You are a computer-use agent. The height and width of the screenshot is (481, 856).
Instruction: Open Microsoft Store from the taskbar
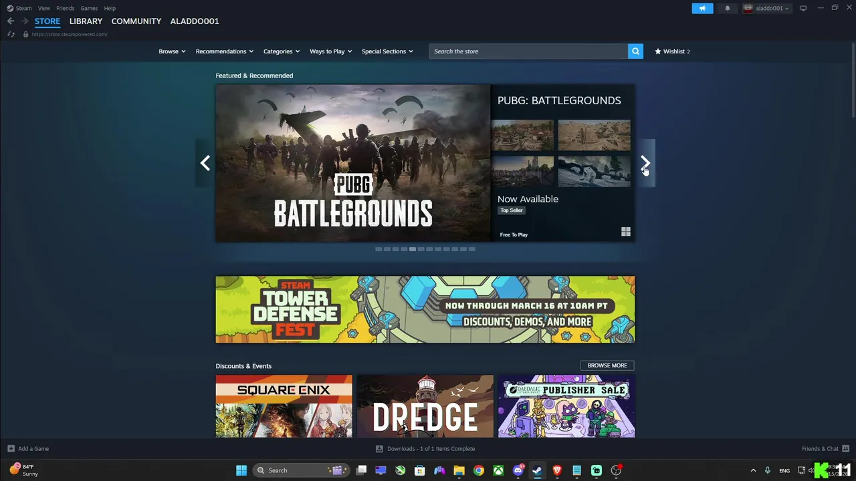pyautogui.click(x=420, y=470)
